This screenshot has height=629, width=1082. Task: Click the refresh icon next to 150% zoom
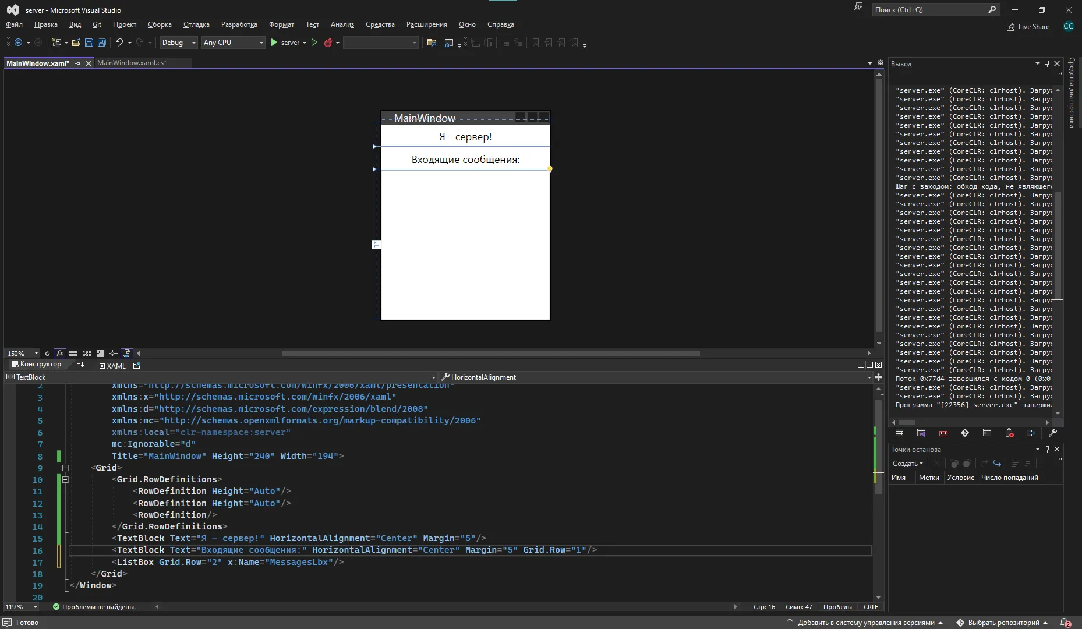(x=47, y=354)
